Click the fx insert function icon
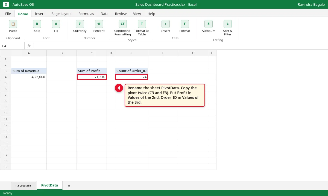The width and height of the screenshot is (328, 196). pyautogui.click(x=29, y=46)
